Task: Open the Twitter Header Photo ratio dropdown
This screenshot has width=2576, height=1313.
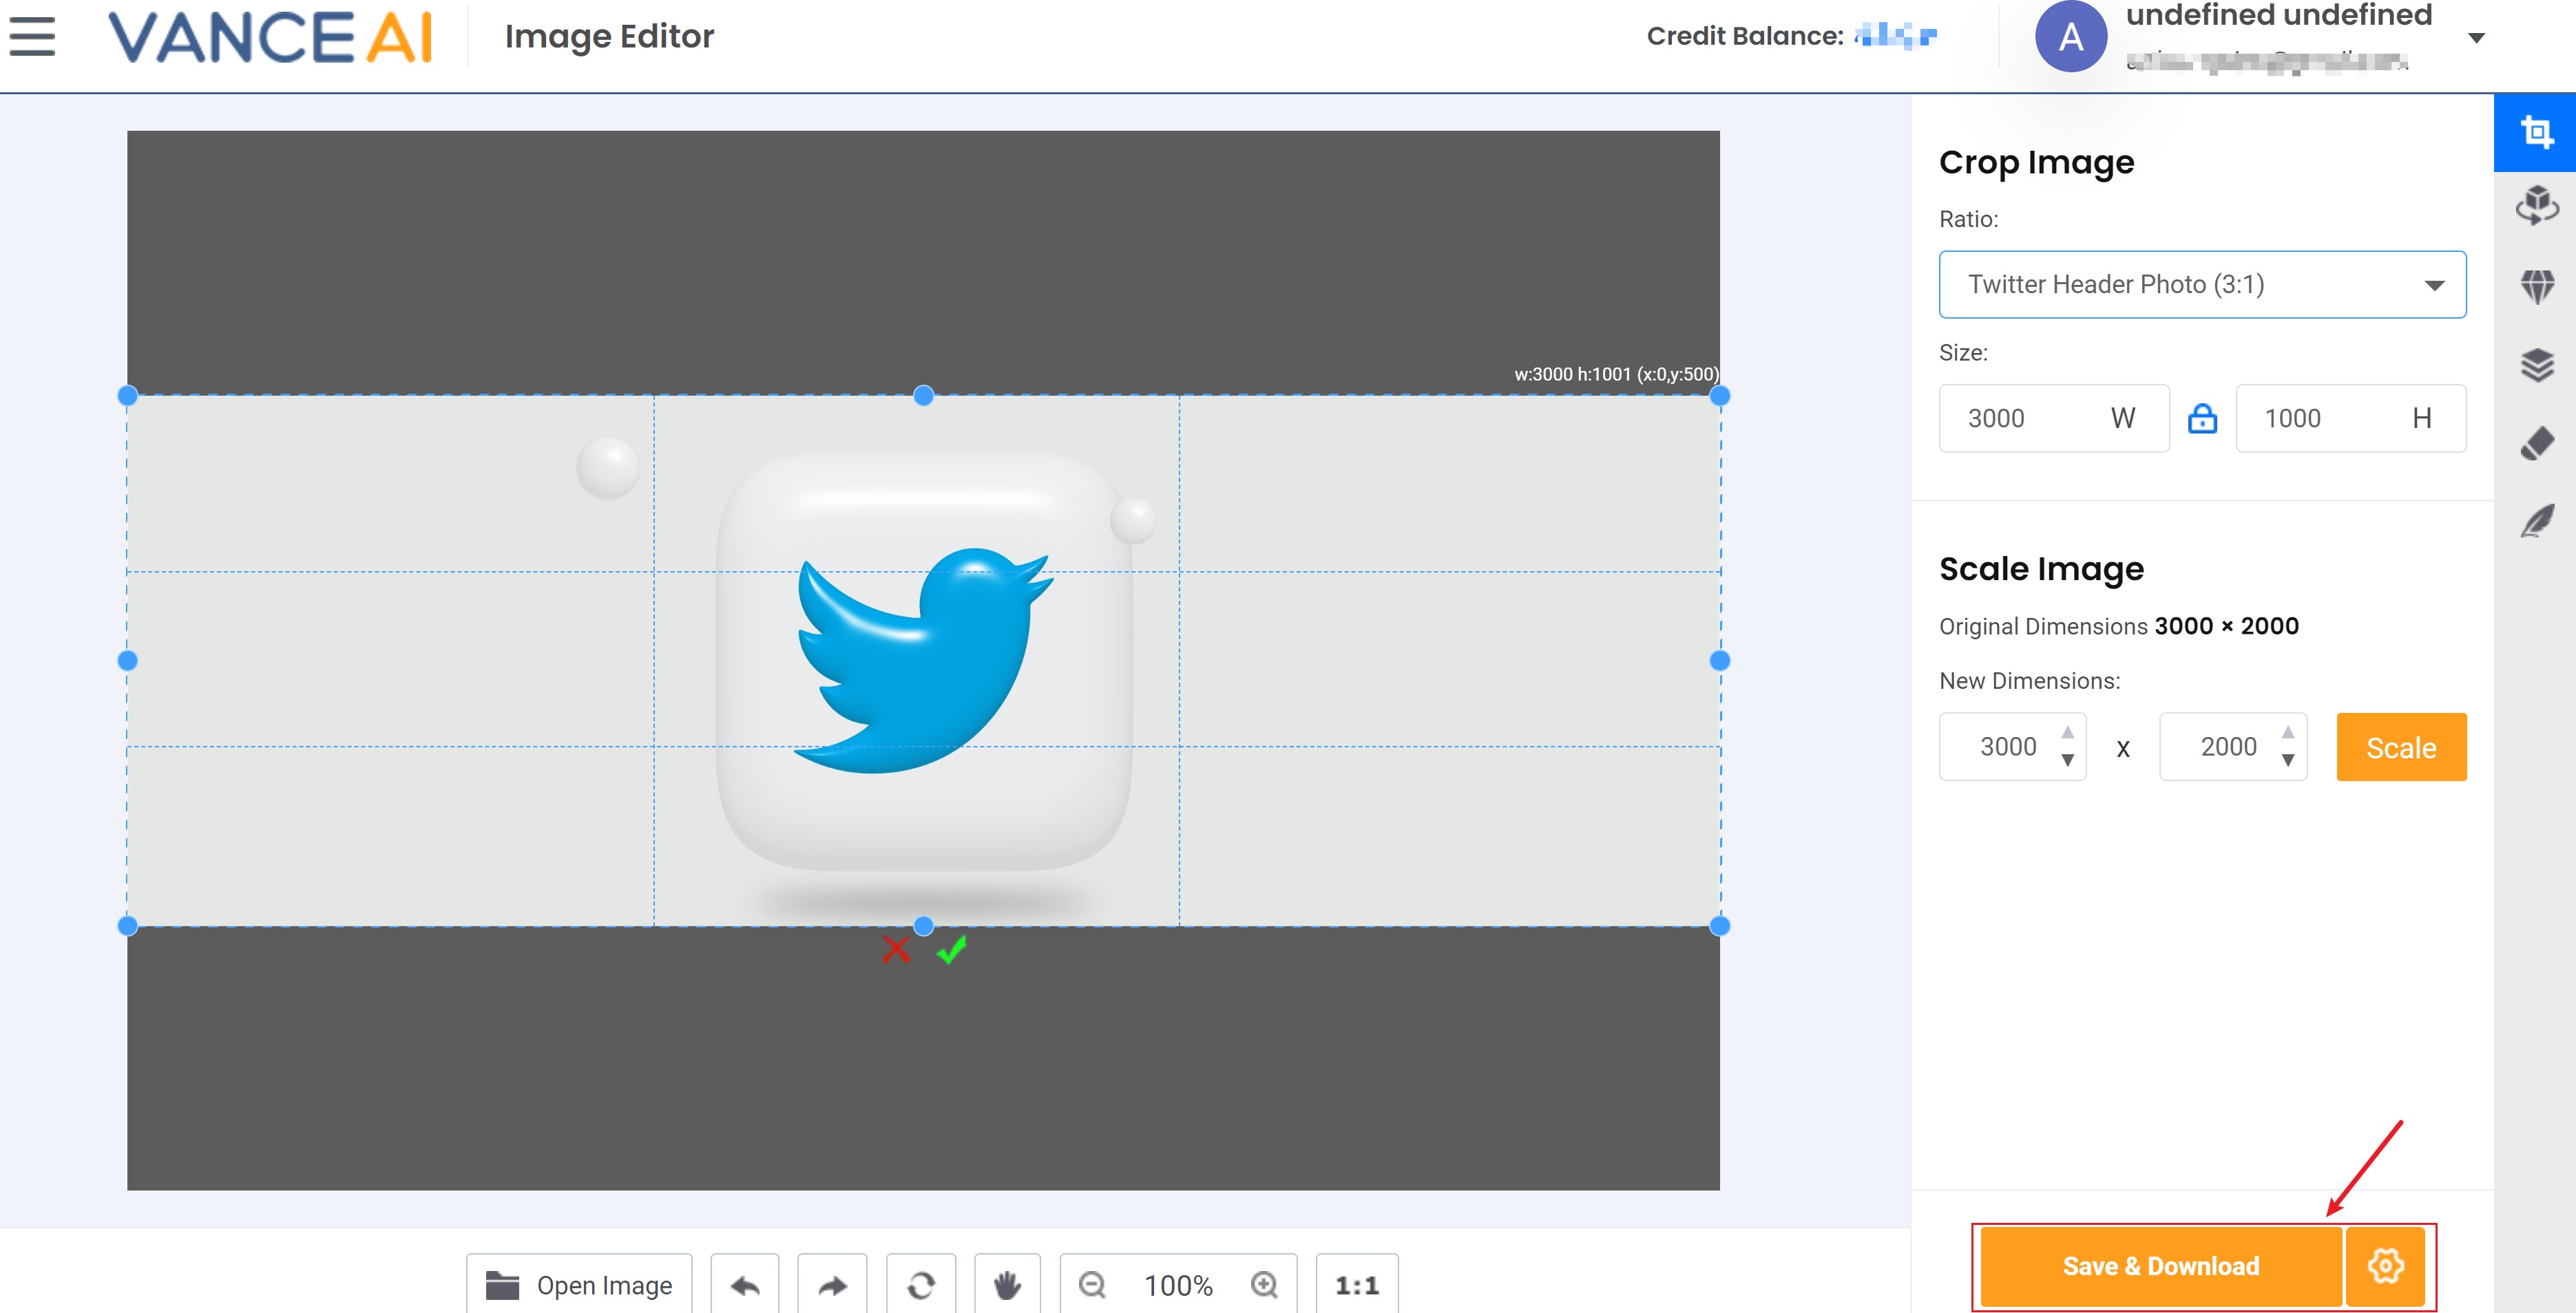Action: point(2202,284)
